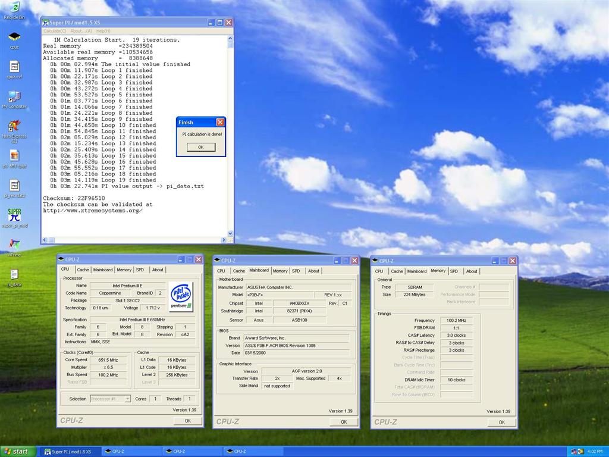Viewport: 609px width, 457px height.
Task: Open the p3 651 cpuz image icon
Action: 14,156
